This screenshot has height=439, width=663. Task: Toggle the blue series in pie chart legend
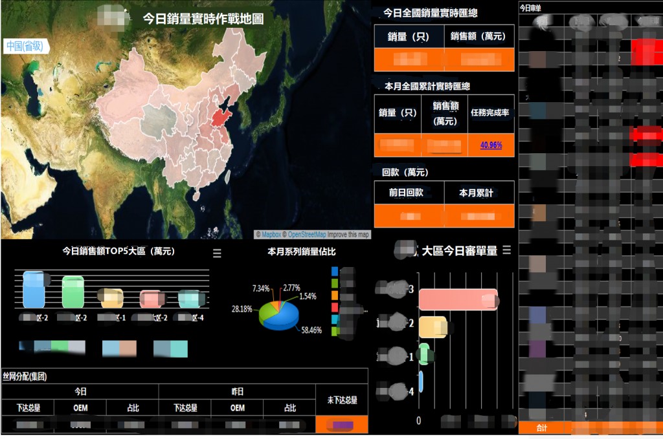(x=335, y=272)
